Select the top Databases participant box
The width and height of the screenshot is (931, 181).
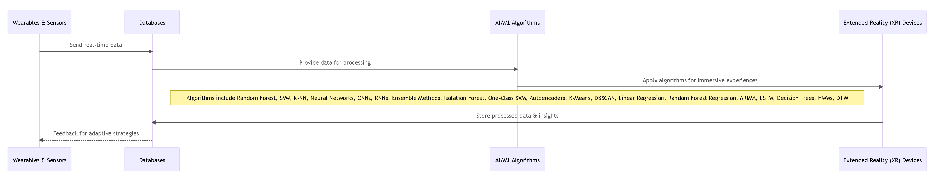152,22
